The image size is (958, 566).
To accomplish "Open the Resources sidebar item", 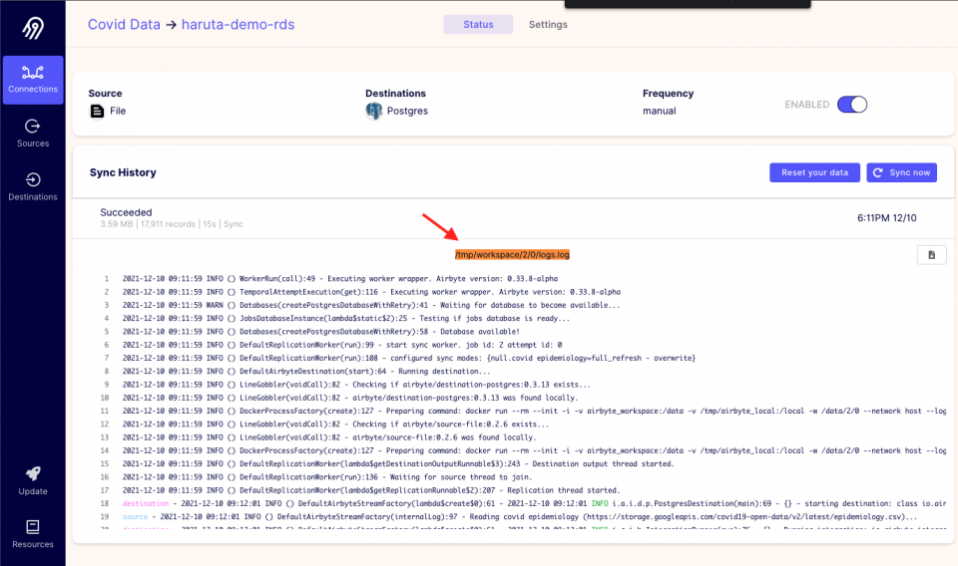I will [x=33, y=534].
